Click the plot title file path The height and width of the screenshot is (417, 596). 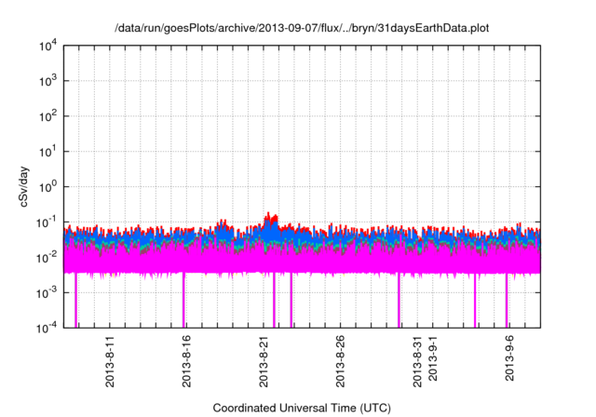[302, 28]
